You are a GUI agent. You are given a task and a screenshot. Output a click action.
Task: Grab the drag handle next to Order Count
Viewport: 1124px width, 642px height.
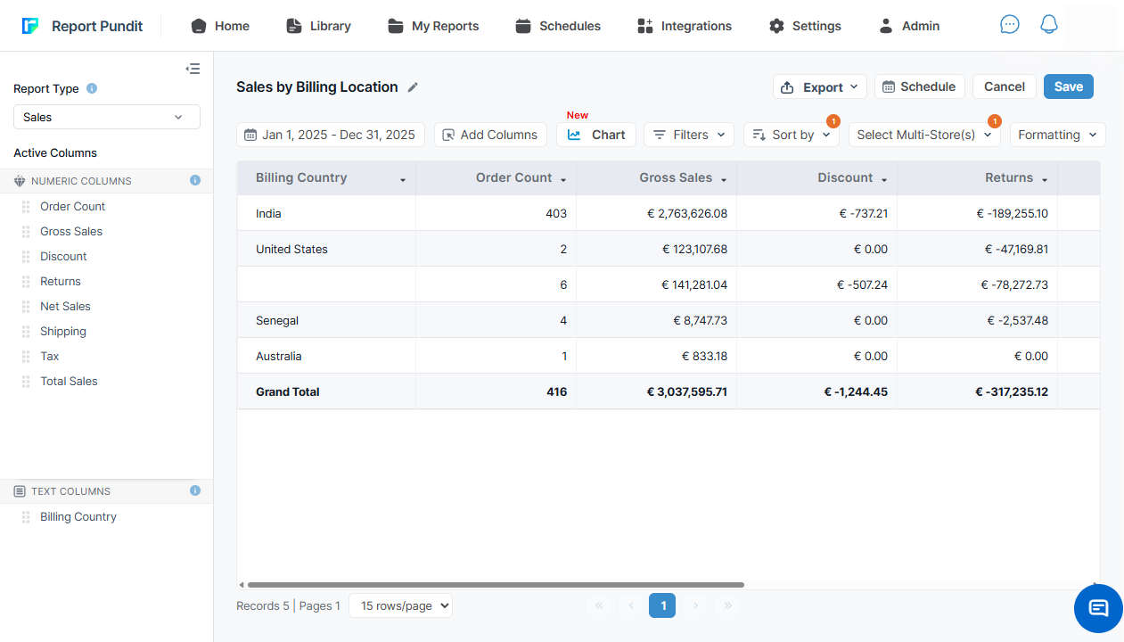coord(26,206)
